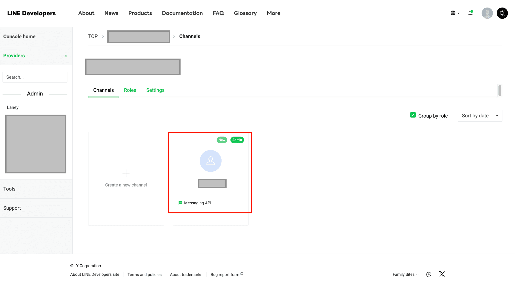Expand the Family Sites menu
The height and width of the screenshot is (283, 515).
pyautogui.click(x=406, y=274)
